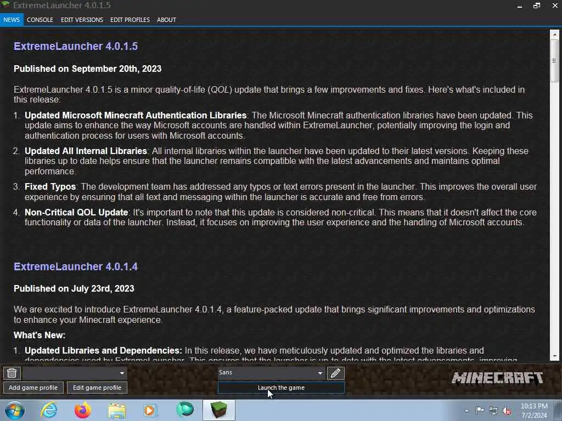This screenshot has height=421, width=562.
Task: Click the ExtremeLauncher 4.0.1.4 heading
Action: [x=76, y=266]
